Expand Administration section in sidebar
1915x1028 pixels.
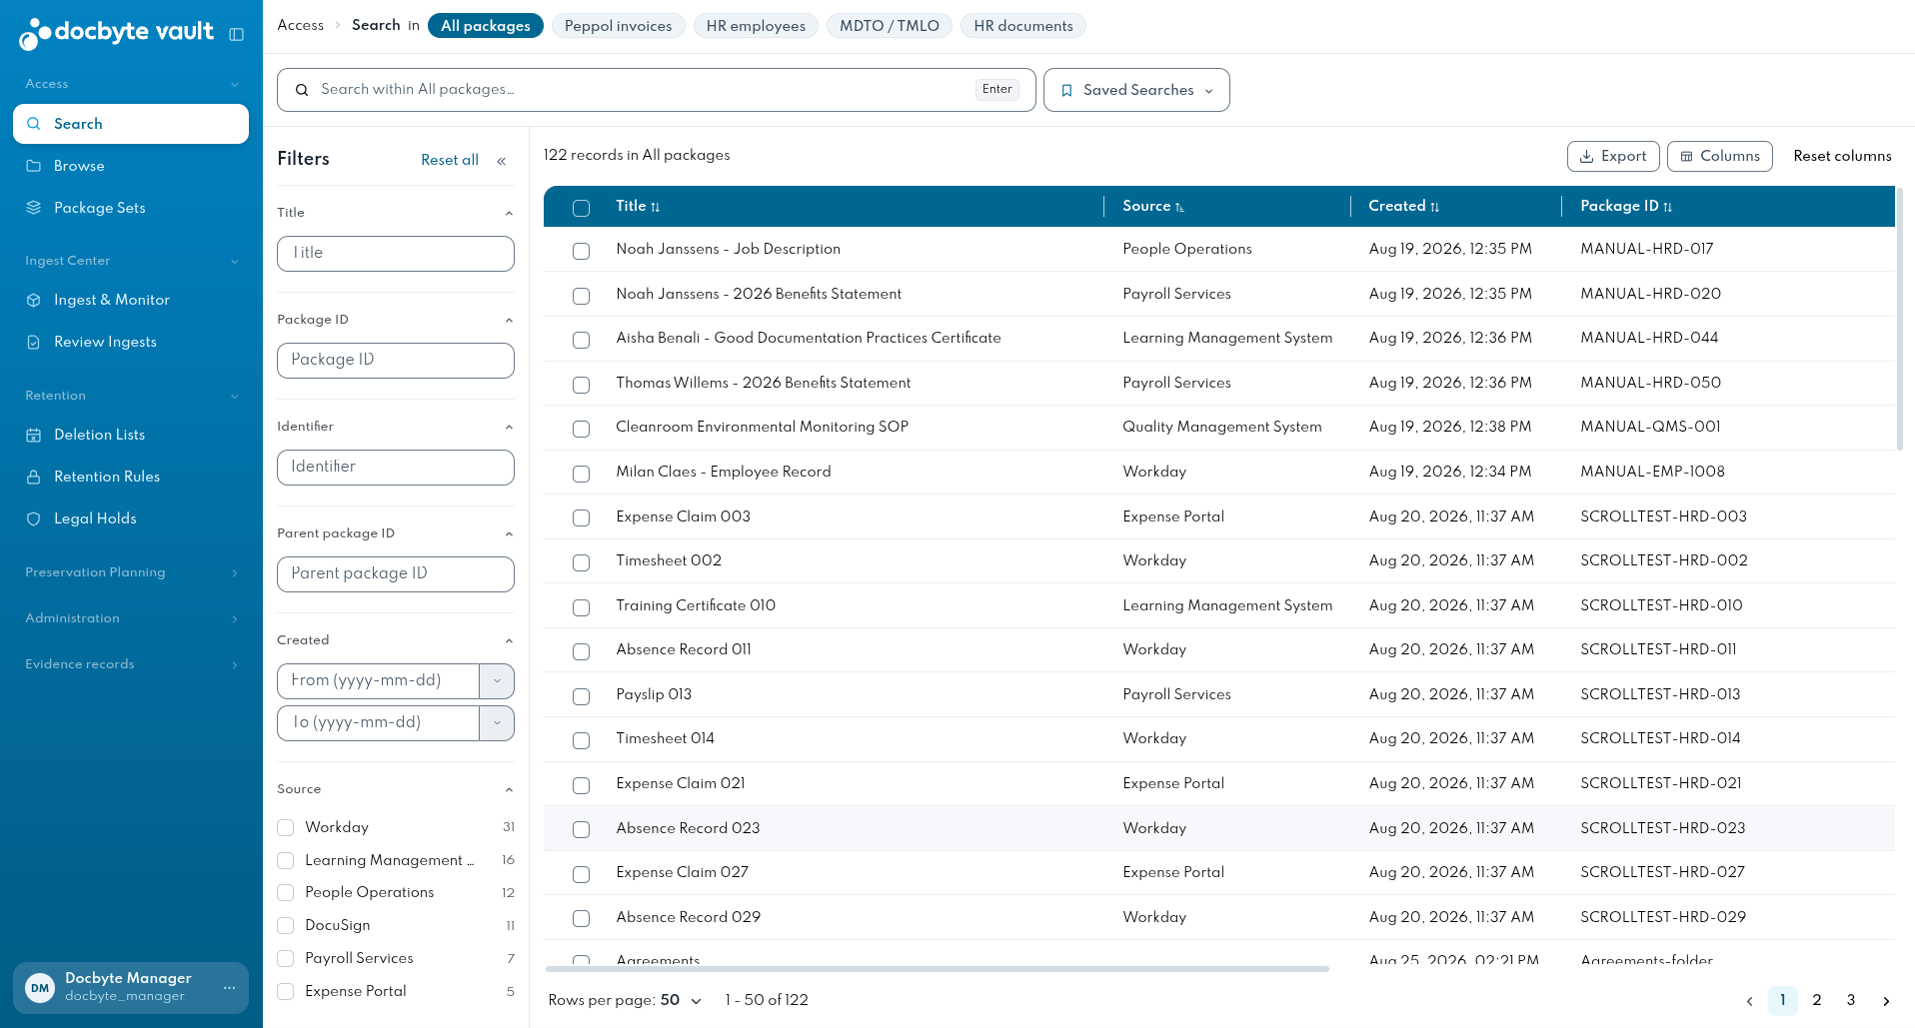(x=131, y=618)
